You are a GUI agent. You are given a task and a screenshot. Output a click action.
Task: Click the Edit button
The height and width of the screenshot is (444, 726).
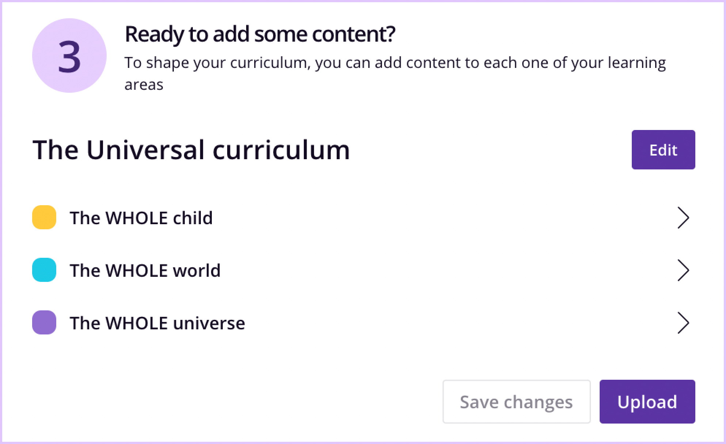tap(663, 149)
